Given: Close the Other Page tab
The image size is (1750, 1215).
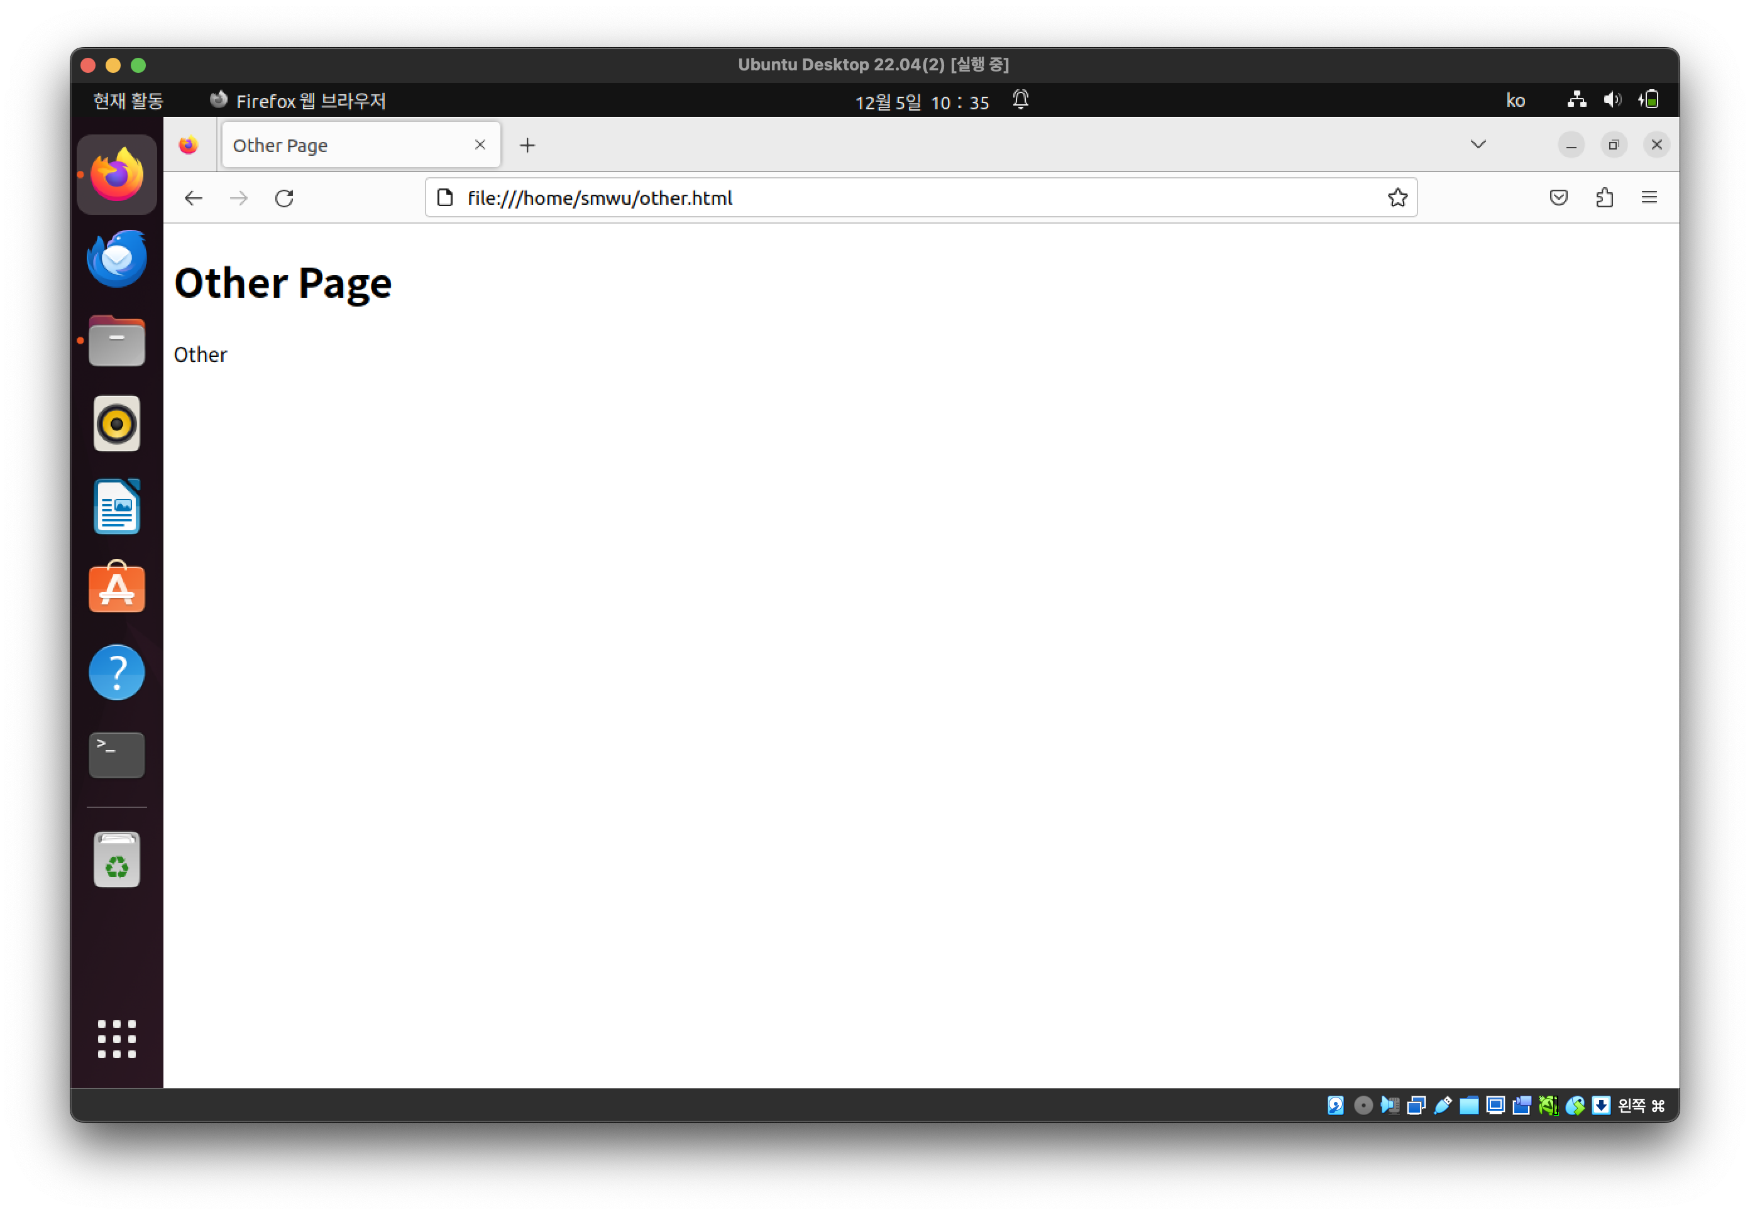Looking at the screenshot, I should tap(480, 144).
